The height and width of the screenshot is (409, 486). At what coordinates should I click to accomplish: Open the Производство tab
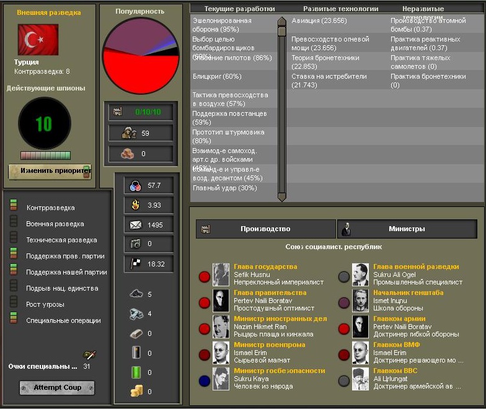tap(265, 229)
